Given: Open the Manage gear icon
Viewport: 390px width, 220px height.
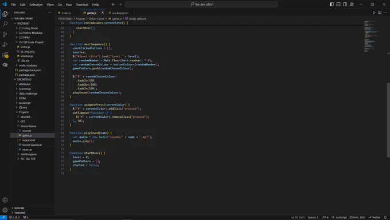Looking at the screenshot, I should pos(5,210).
